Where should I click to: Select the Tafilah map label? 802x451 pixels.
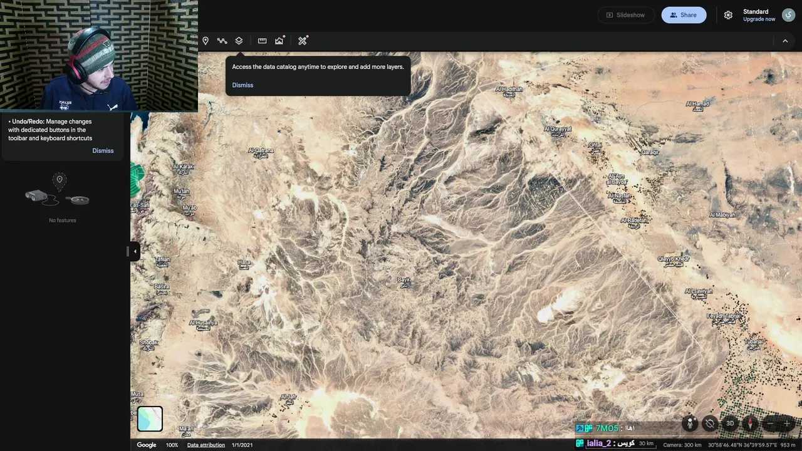click(162, 261)
